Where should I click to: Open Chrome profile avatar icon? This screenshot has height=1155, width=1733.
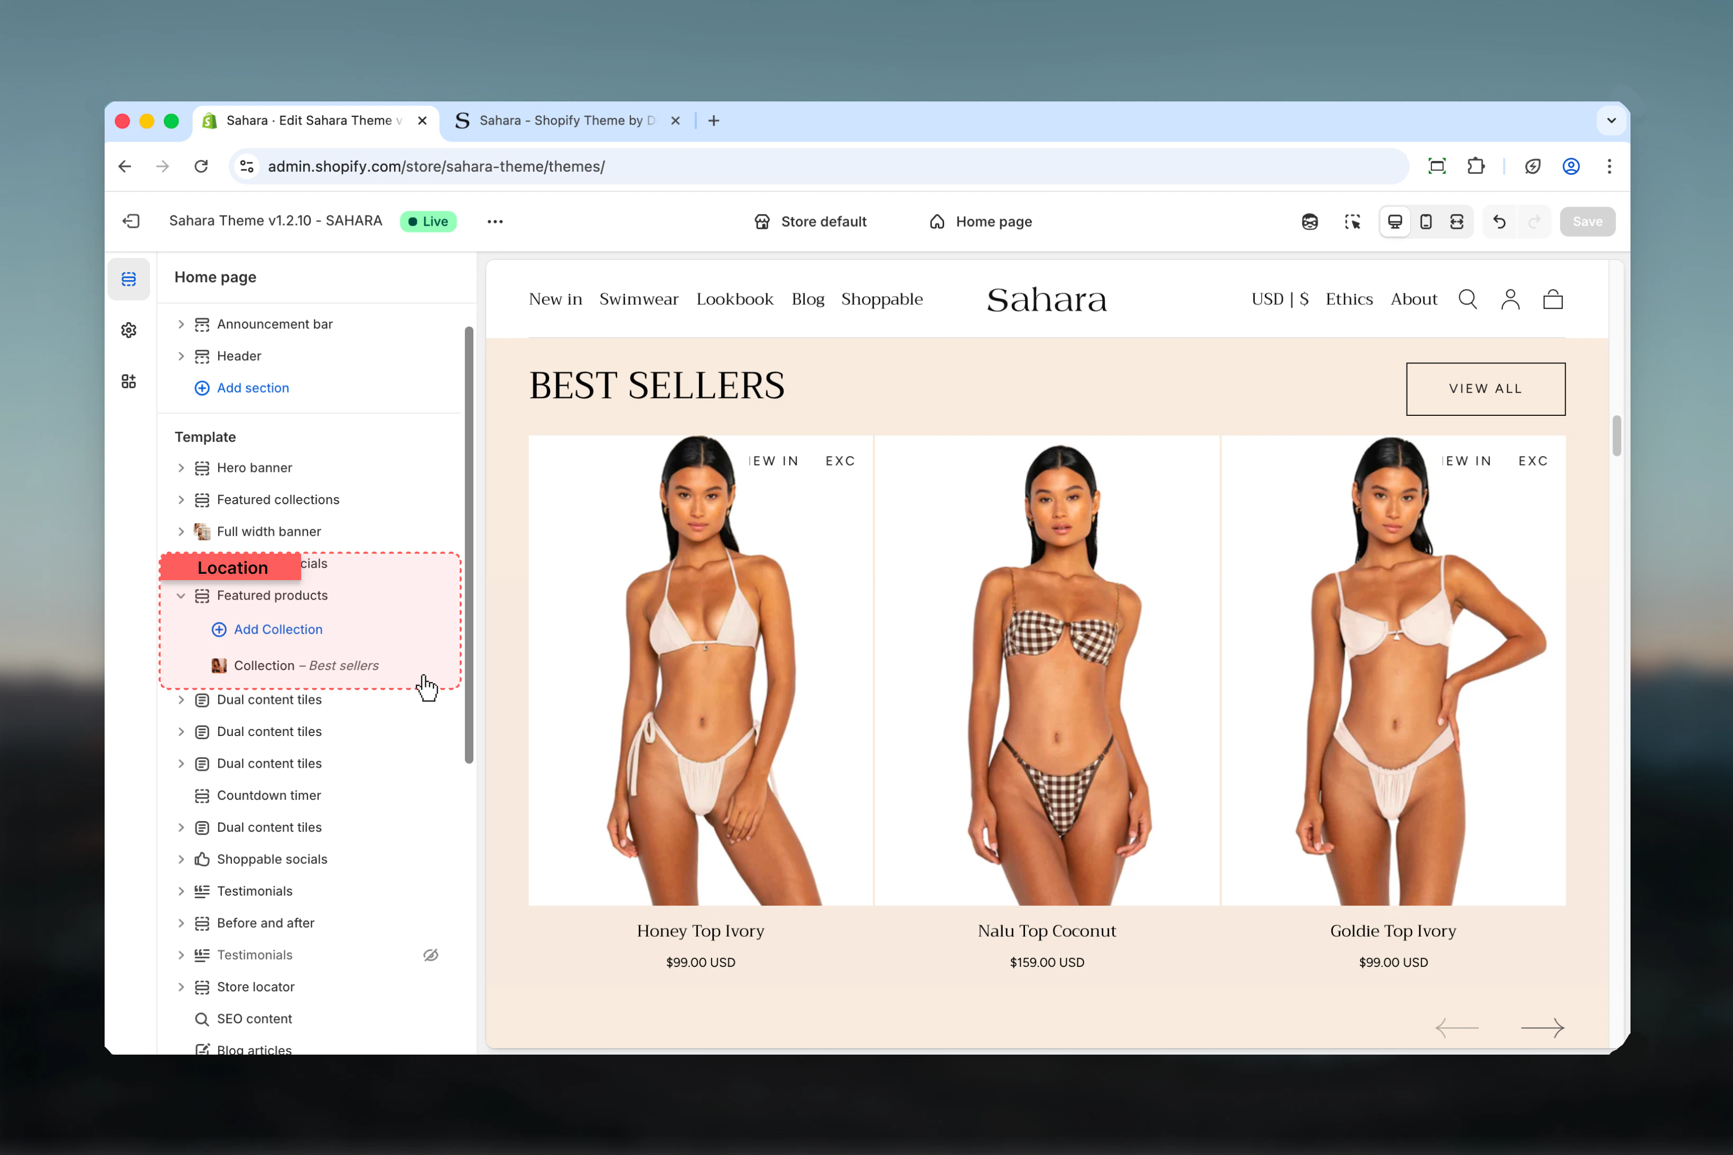coord(1571,166)
